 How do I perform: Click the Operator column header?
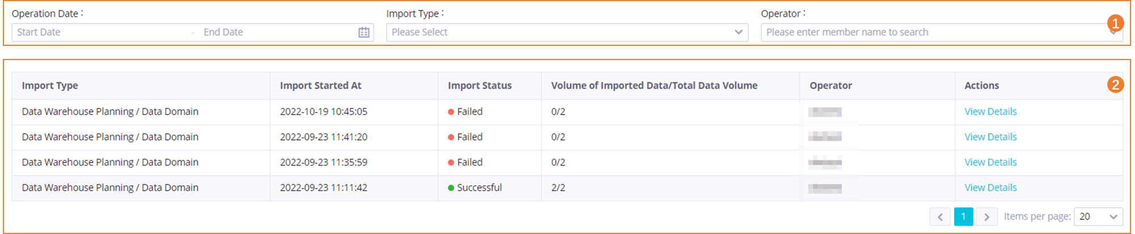[x=830, y=86]
